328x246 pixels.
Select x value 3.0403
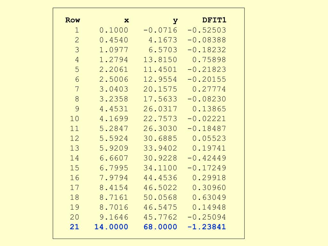[x=114, y=89]
